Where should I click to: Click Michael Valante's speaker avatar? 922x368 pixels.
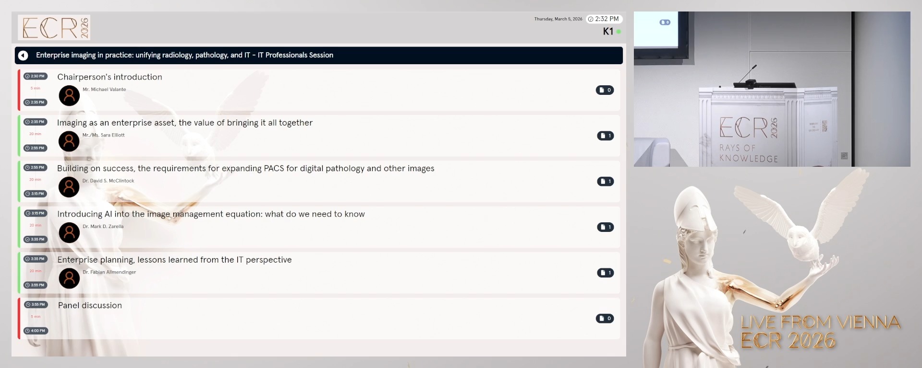pyautogui.click(x=69, y=96)
